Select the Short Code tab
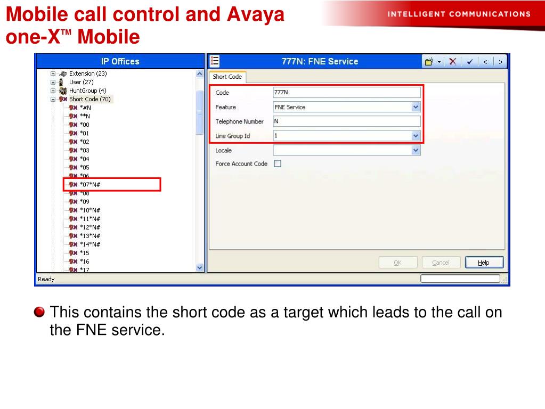This screenshot has width=545, height=409. (227, 77)
